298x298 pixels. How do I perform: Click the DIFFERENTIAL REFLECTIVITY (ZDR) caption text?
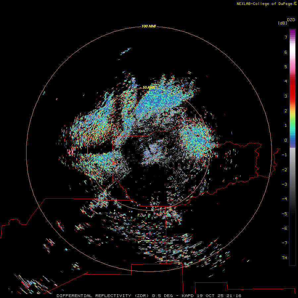(x=103, y=296)
